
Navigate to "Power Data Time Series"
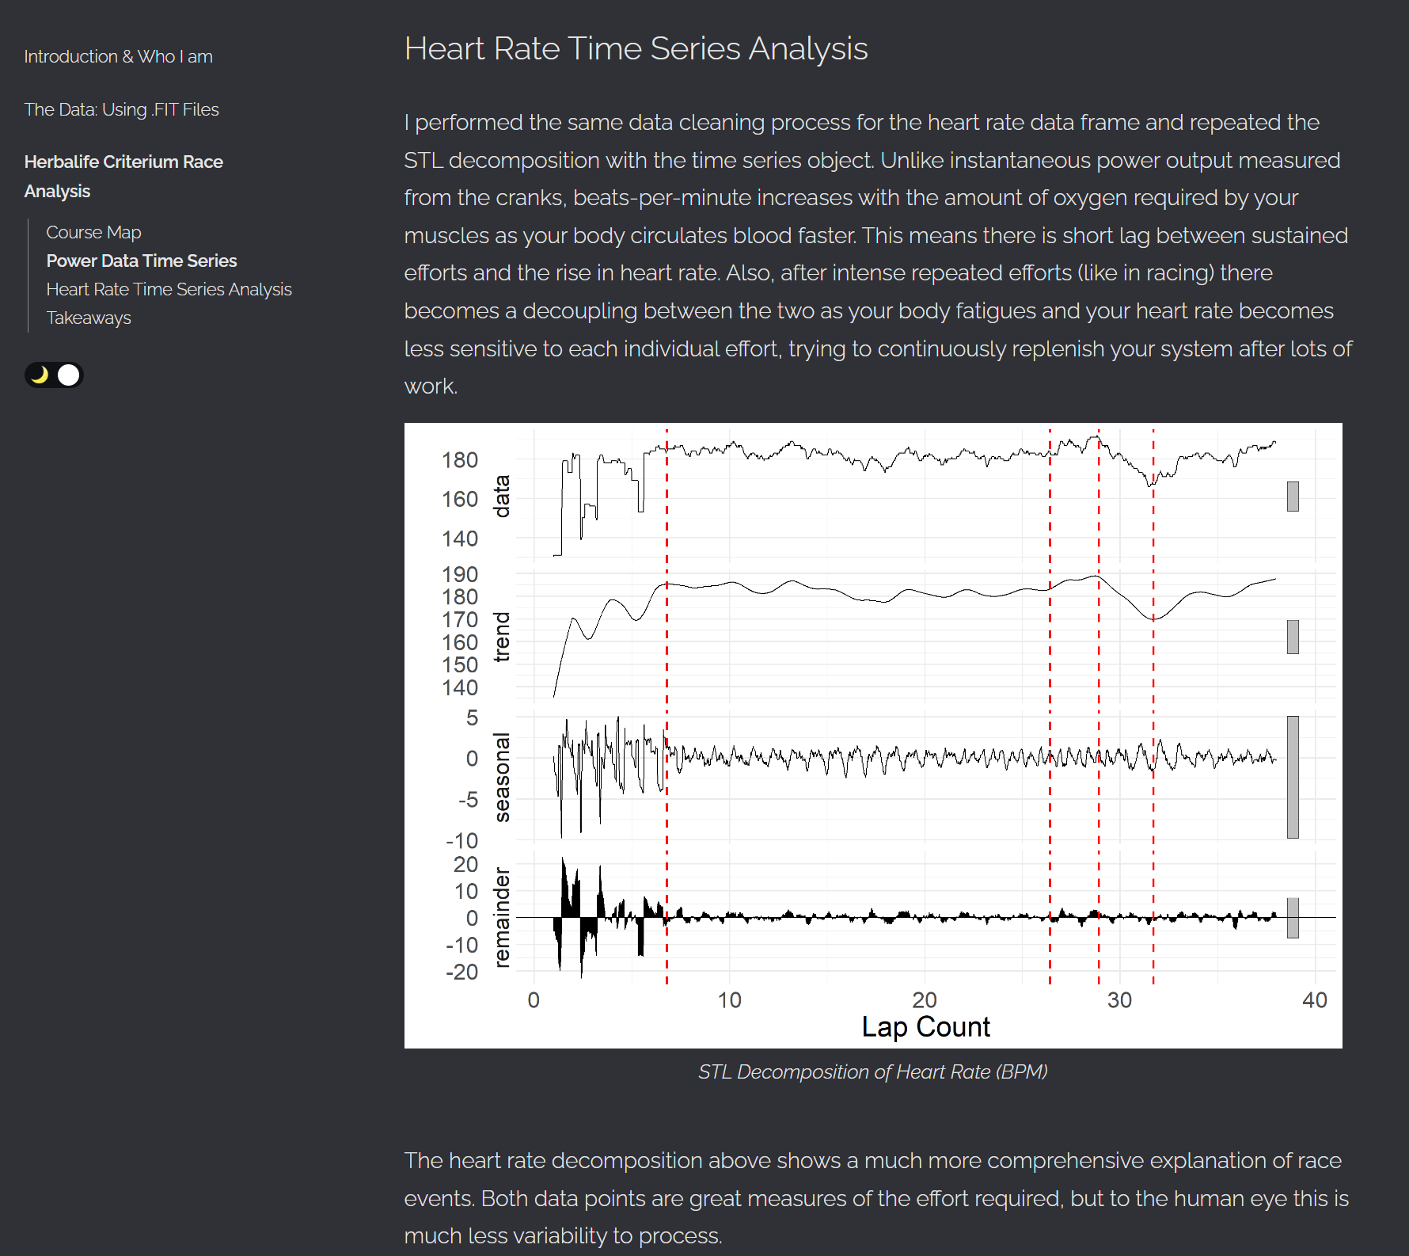pyautogui.click(x=142, y=261)
